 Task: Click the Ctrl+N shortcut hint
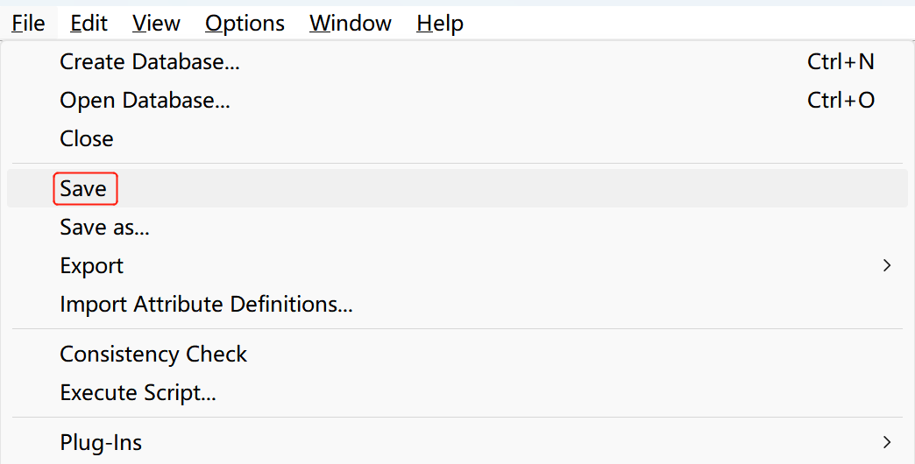point(841,62)
